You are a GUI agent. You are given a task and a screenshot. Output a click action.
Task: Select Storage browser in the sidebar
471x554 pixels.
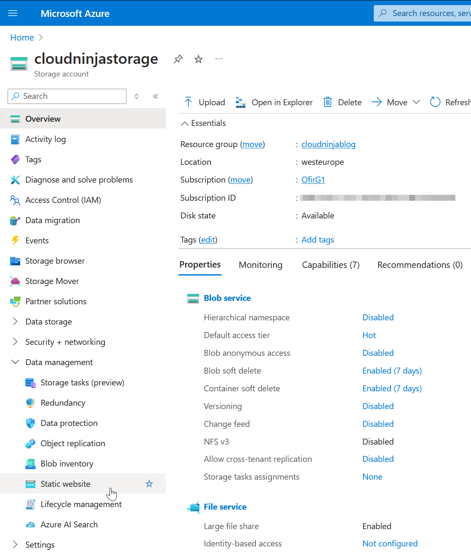(x=55, y=261)
